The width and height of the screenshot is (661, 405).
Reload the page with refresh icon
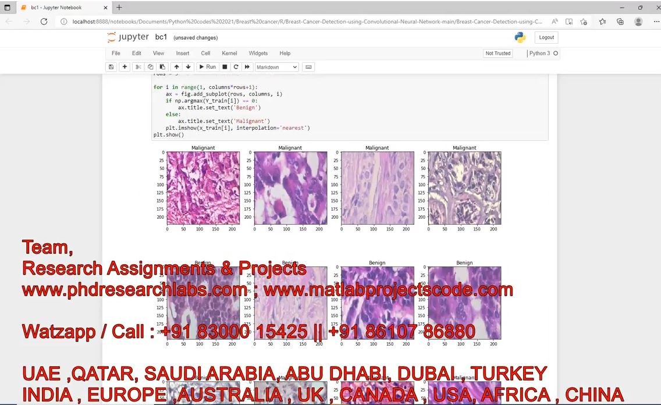[x=44, y=22]
